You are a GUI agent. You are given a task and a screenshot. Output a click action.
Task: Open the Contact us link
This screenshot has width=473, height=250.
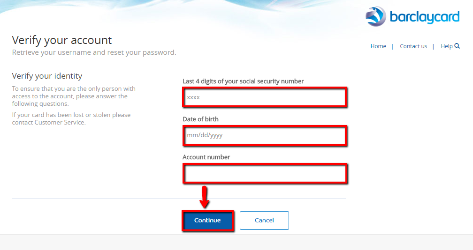point(413,46)
